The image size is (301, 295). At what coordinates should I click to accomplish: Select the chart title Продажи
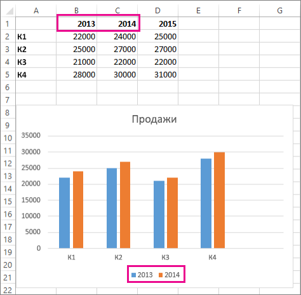click(x=154, y=119)
